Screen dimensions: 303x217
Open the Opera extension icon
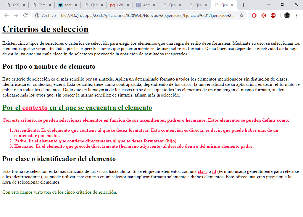(254, 15)
